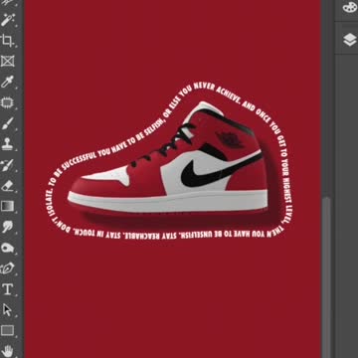
Task: Select the Eyedropper tool
Action: 7,82
